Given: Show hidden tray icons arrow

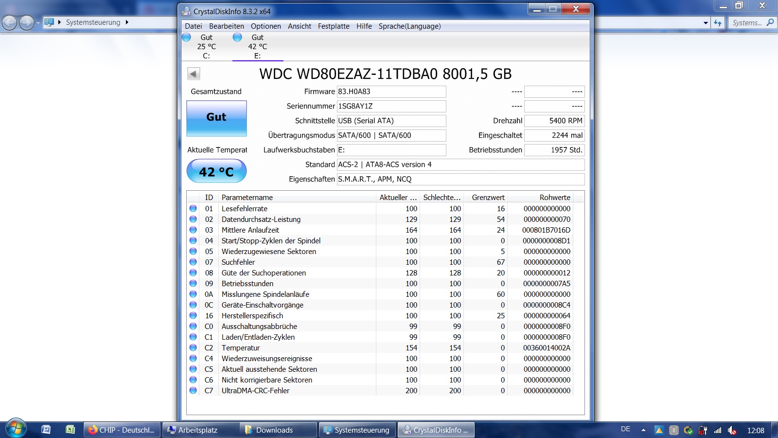Looking at the screenshot, I should click(643, 430).
